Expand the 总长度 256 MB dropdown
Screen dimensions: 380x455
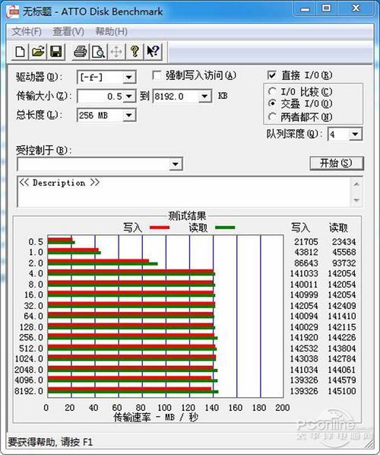click(x=128, y=116)
